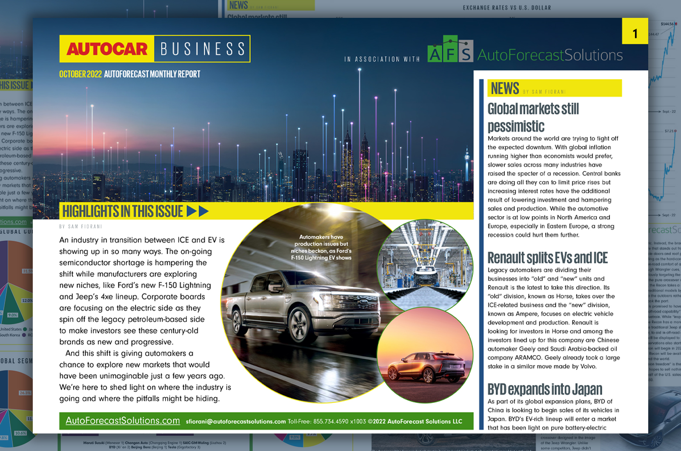This screenshot has width=681, height=451.
Task: Select 'BYD expands into Japan' headline
Action: [545, 389]
